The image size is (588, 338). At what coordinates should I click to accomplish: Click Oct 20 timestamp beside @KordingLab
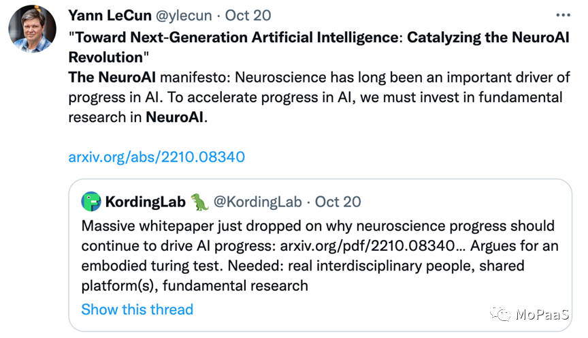pyautogui.click(x=338, y=202)
